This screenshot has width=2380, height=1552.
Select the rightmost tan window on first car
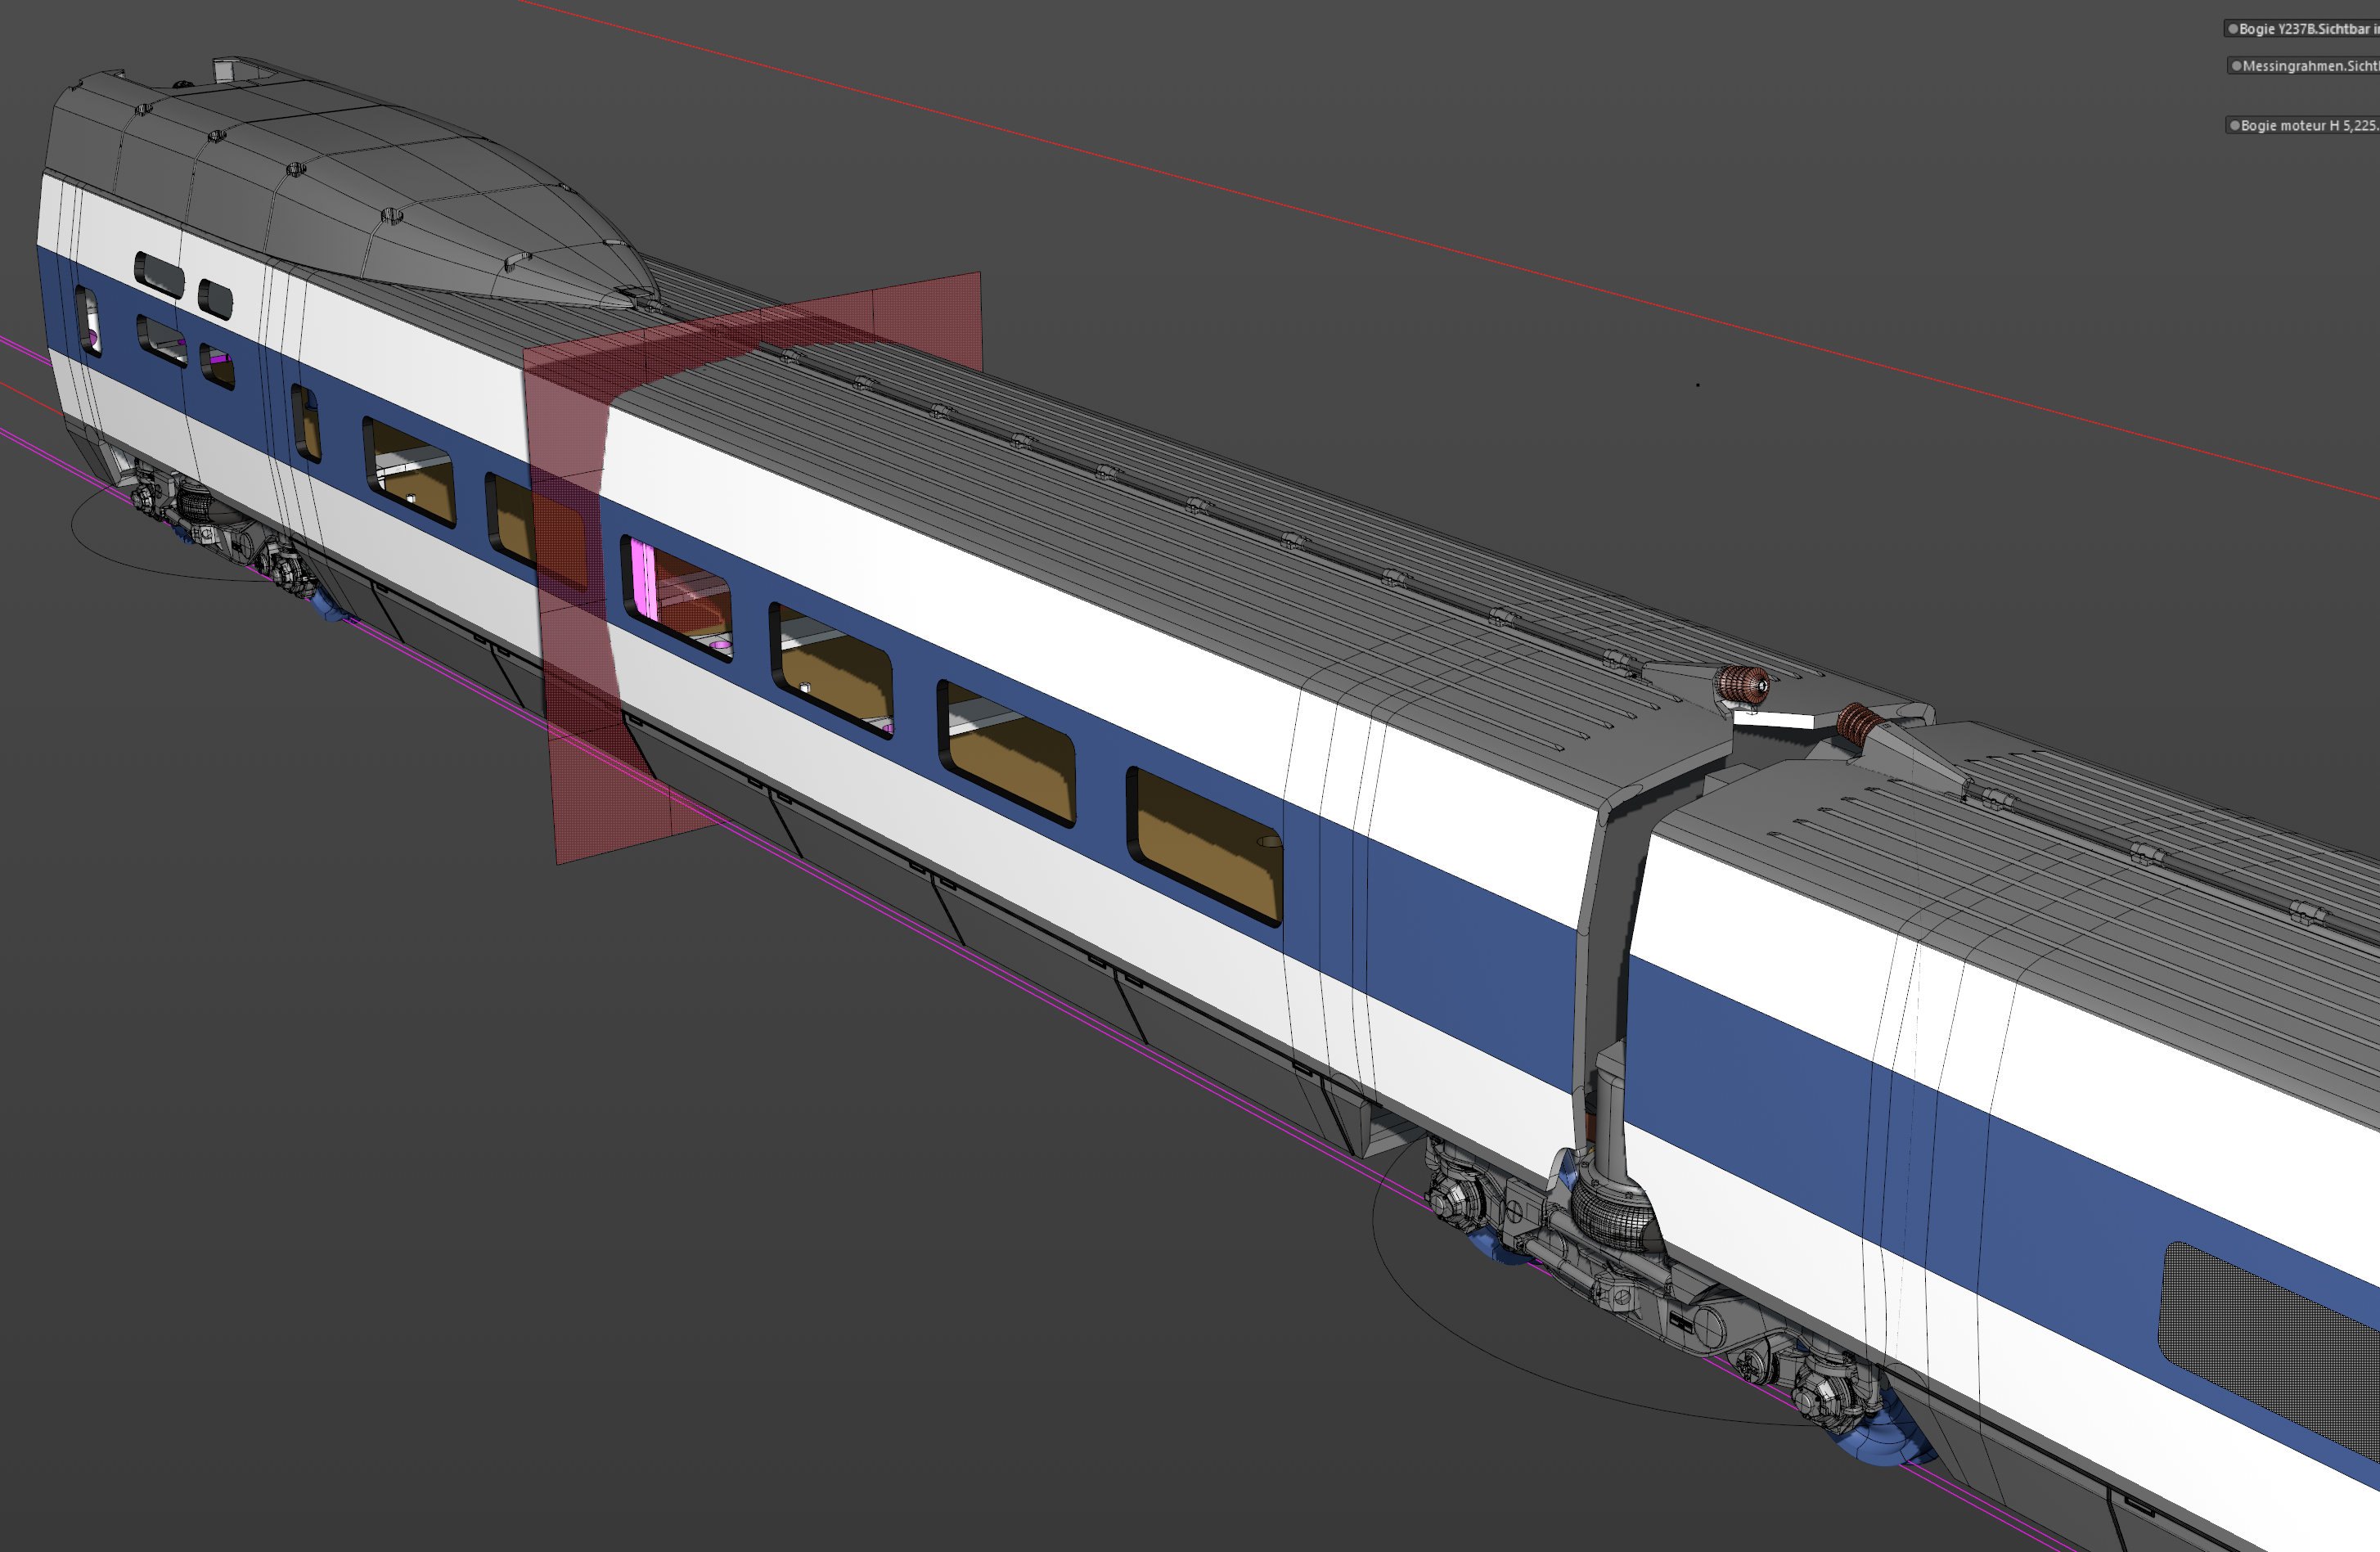coord(1205,846)
